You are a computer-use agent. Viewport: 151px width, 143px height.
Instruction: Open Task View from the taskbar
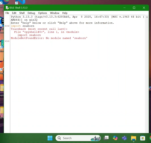click(106, 138)
